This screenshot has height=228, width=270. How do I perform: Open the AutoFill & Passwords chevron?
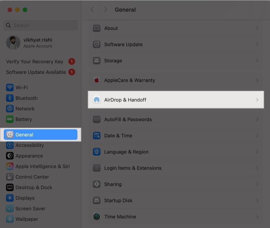coord(257,119)
